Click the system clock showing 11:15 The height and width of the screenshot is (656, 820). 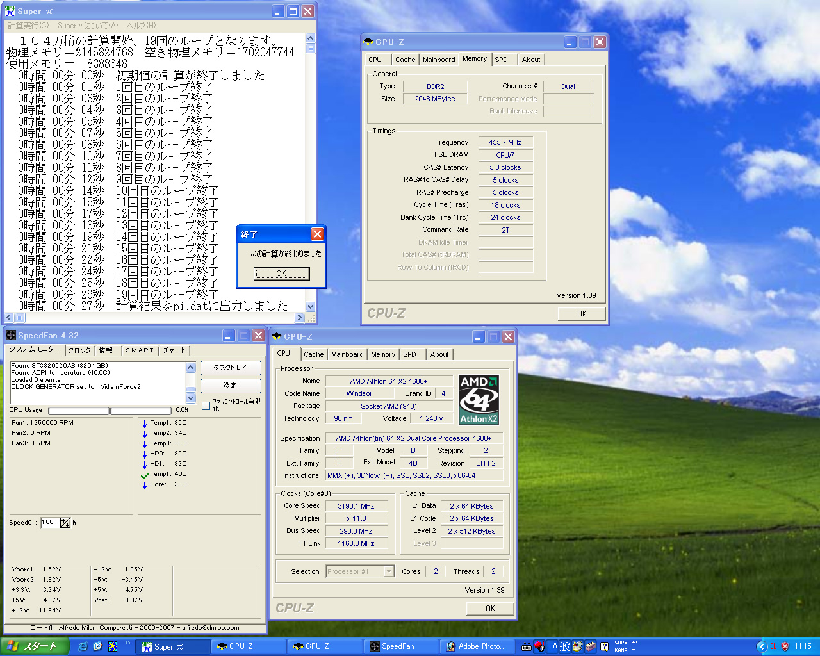tap(803, 646)
